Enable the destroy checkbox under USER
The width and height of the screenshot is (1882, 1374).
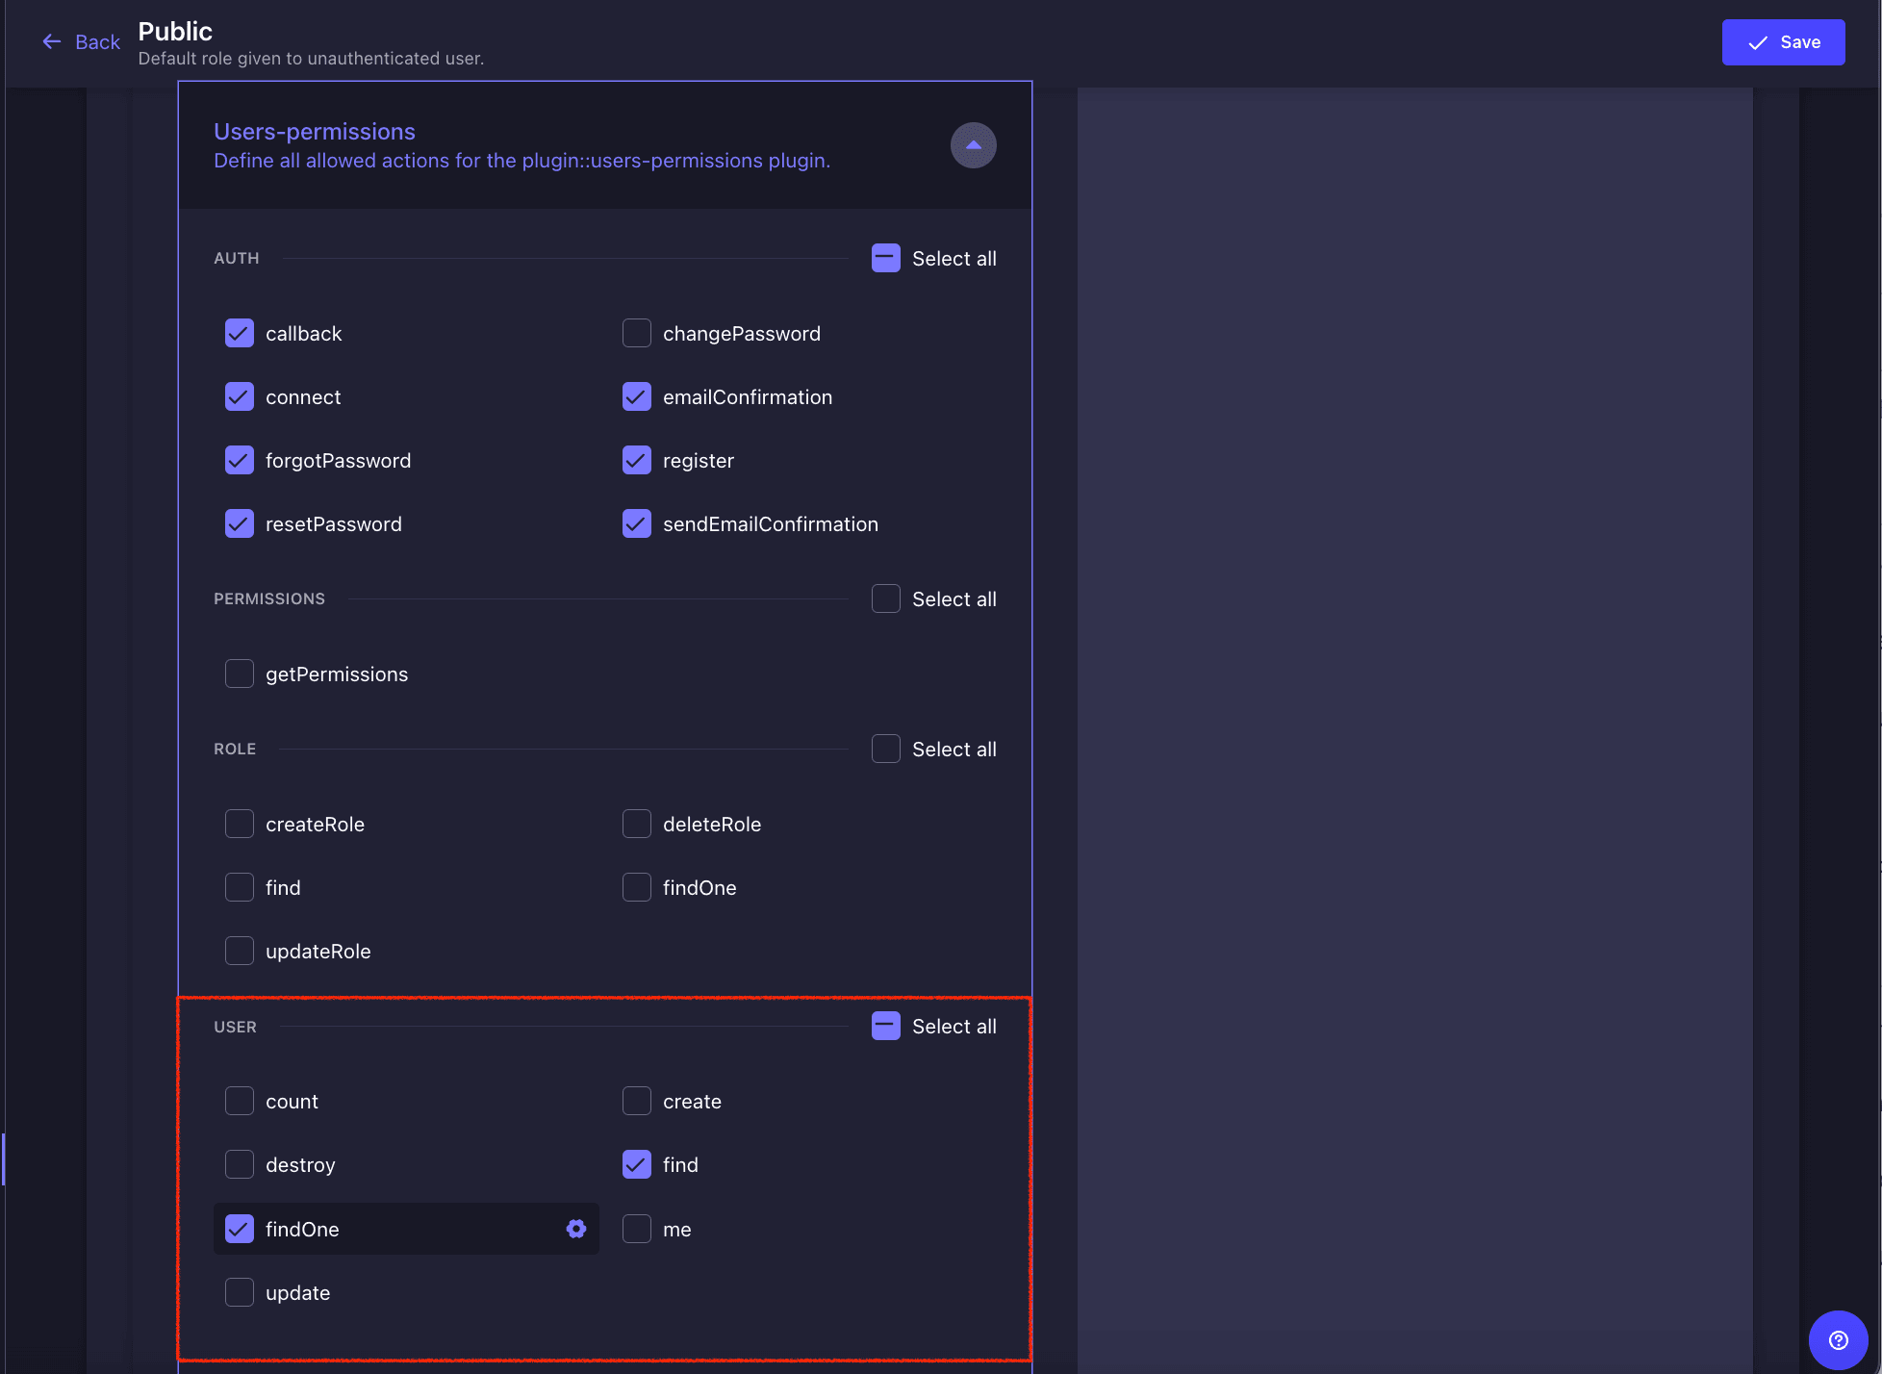coord(239,1164)
